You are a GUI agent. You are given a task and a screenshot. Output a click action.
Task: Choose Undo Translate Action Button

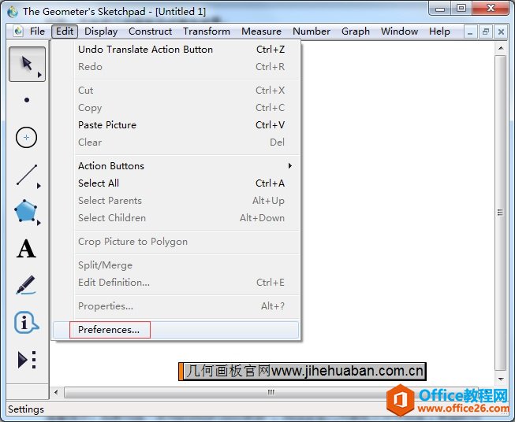(x=176, y=50)
